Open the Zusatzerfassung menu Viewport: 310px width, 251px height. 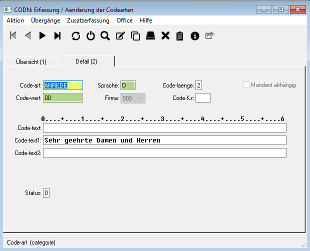pos(88,20)
